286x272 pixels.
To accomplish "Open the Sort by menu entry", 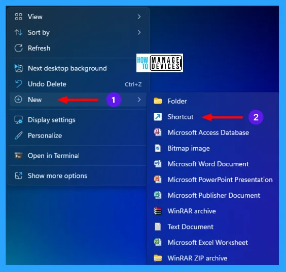I will [x=78, y=32].
